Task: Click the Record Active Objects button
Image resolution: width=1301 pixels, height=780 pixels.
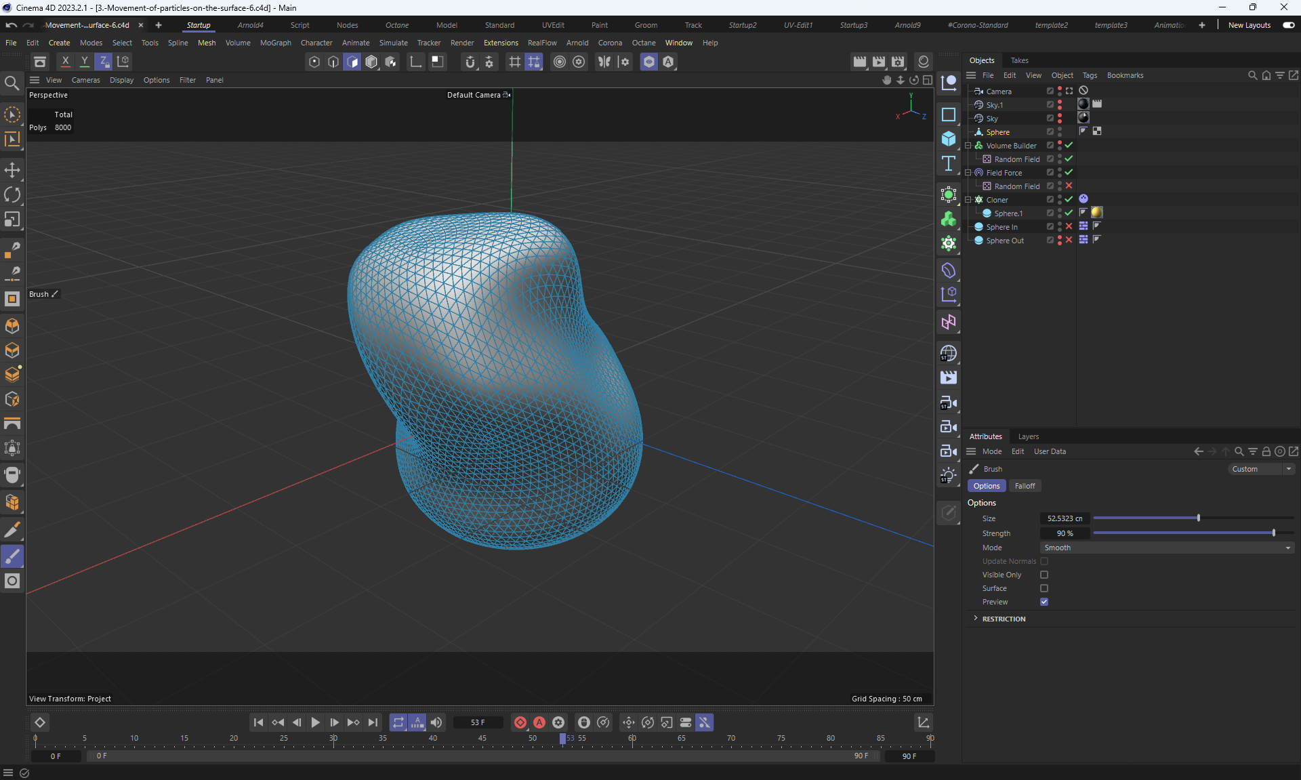Action: (x=520, y=722)
